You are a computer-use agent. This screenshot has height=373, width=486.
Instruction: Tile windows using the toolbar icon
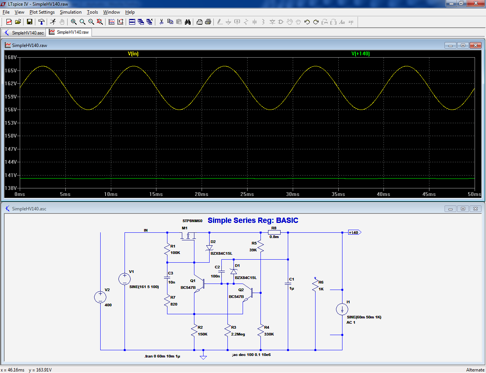click(x=132, y=22)
